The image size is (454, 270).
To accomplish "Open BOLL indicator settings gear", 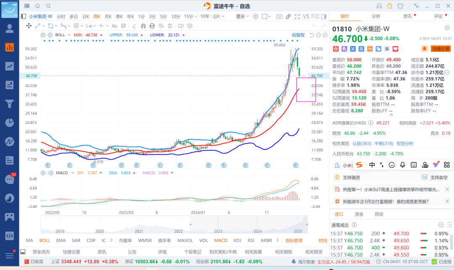I will click(43, 35).
